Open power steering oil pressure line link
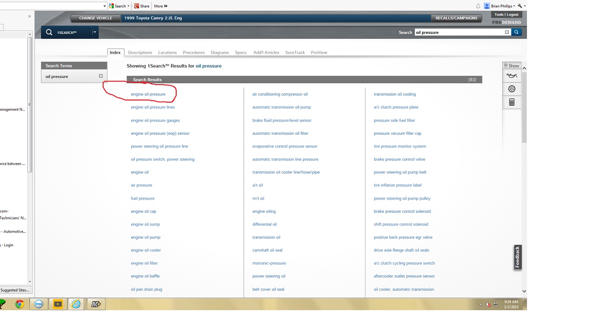The height and width of the screenshot is (333, 592). pos(159,146)
